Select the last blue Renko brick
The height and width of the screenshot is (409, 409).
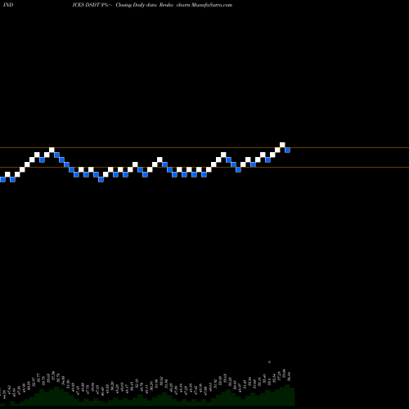pos(287,150)
